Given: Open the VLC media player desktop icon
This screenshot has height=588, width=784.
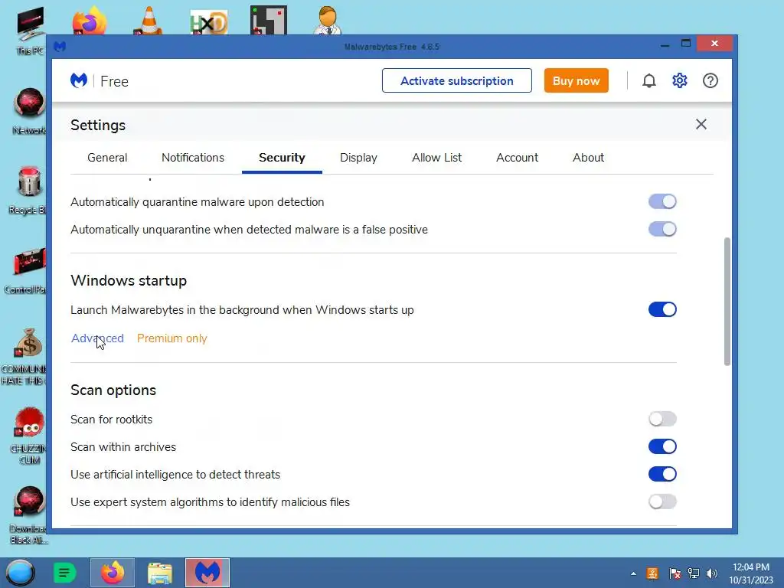Looking at the screenshot, I should [149, 21].
